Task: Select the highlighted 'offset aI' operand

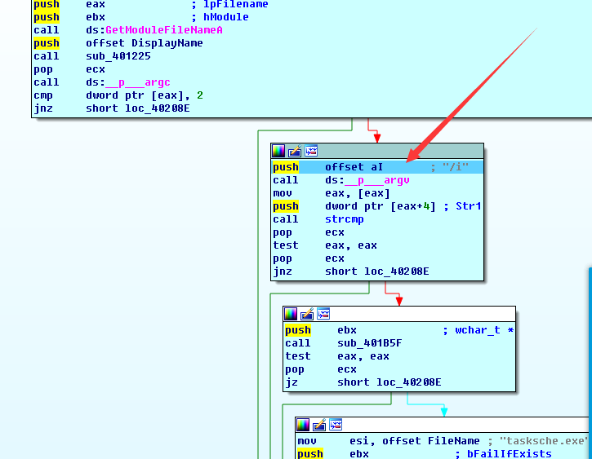Action: point(354,167)
